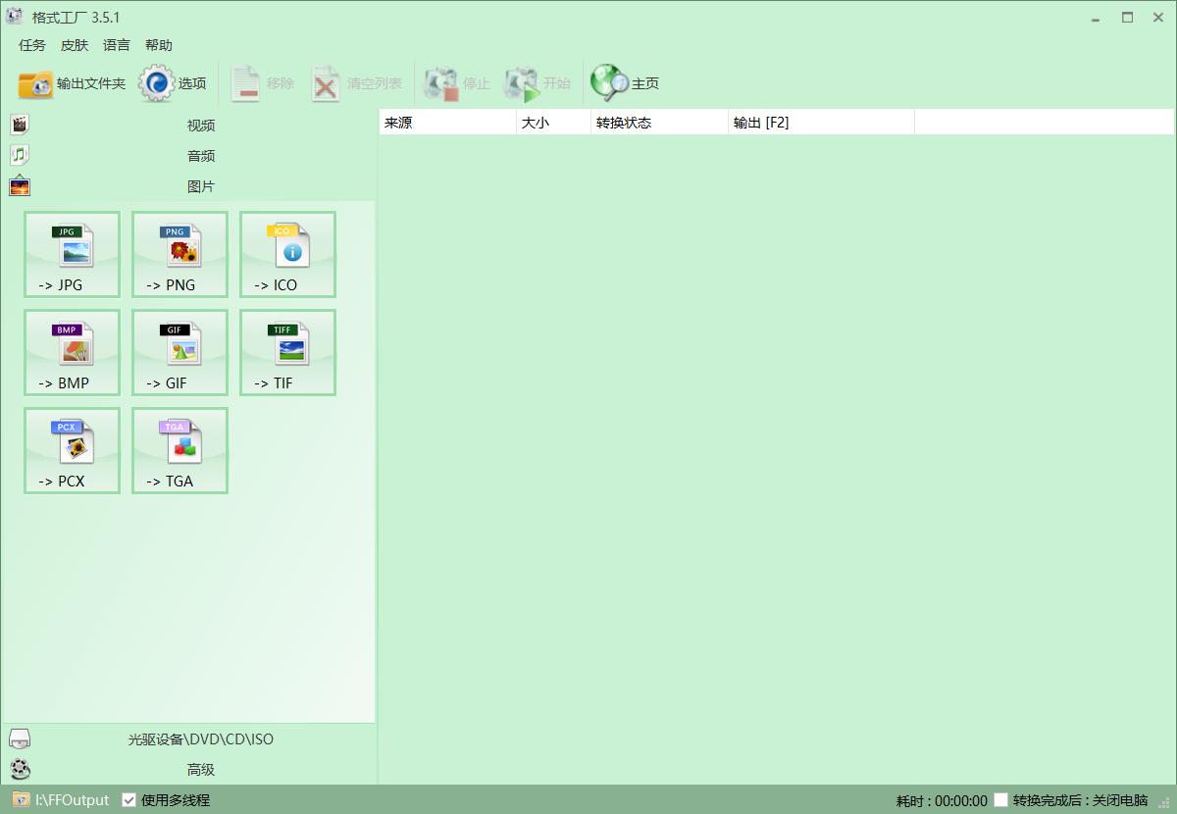Open the 皮肤 skin menu
The width and height of the screenshot is (1177, 814).
click(x=75, y=45)
